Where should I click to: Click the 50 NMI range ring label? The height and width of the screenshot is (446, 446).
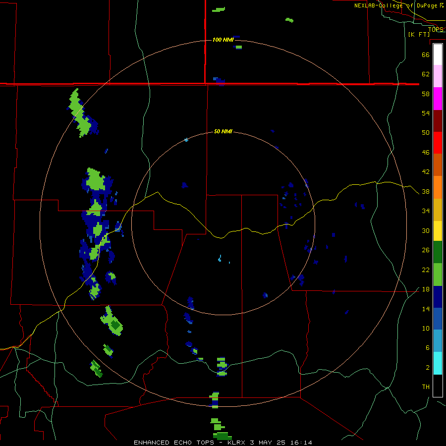coord(223,131)
